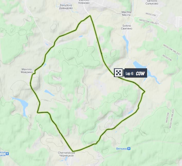
Task: Select the Mechta village label
Action: point(126,13)
